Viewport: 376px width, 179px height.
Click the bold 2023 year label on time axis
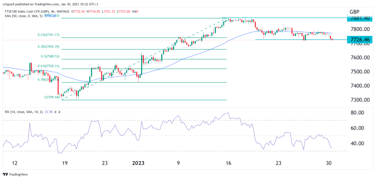tap(138, 164)
